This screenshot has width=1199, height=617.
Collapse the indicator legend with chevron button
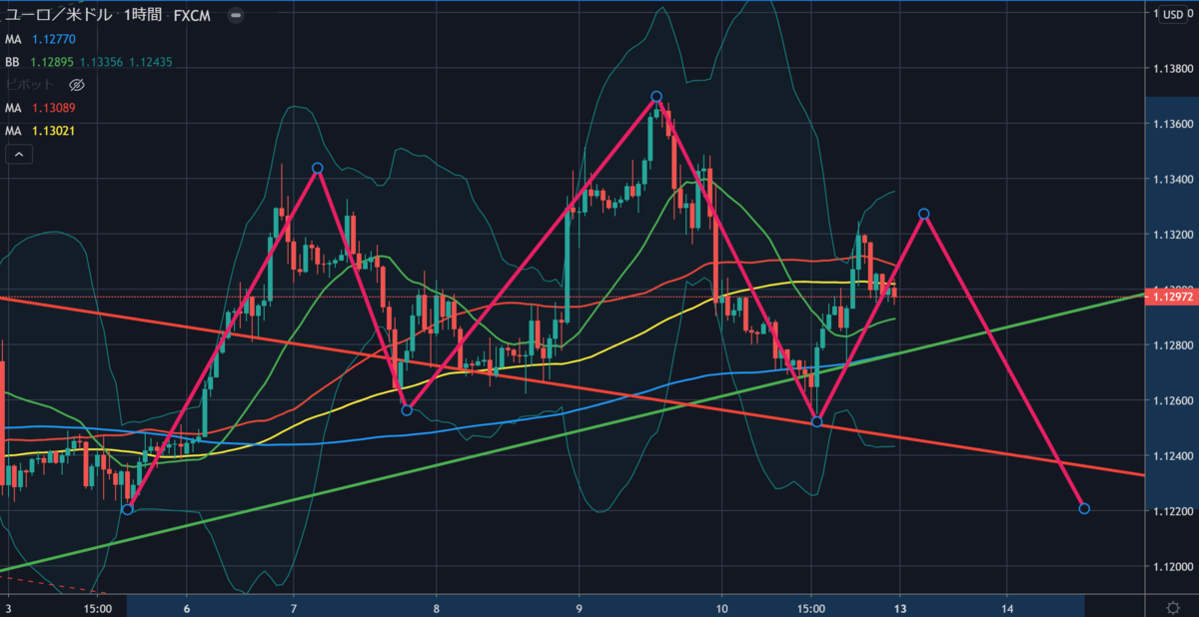(x=19, y=154)
